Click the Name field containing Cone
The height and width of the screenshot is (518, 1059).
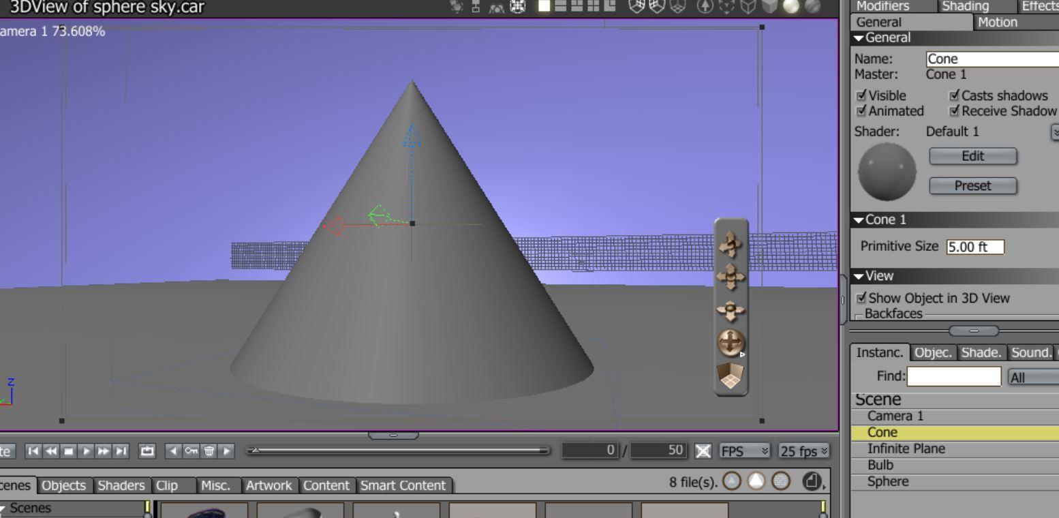tap(993, 59)
